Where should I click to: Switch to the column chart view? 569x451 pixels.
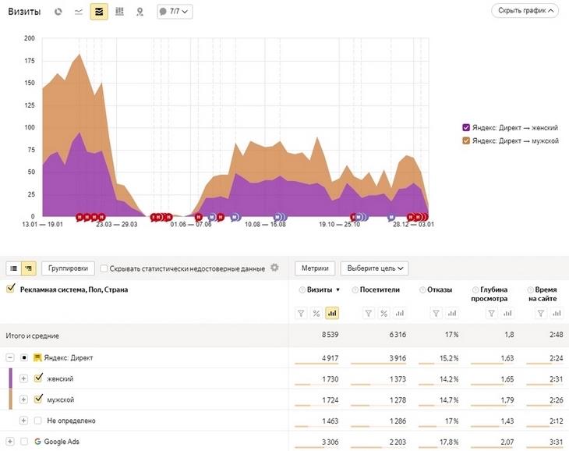119,12
